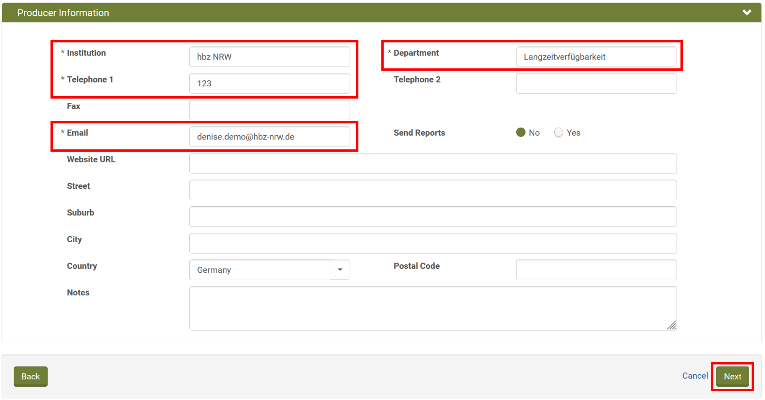Click the Website URL field
This screenshot has height=400, width=765.
point(433,164)
